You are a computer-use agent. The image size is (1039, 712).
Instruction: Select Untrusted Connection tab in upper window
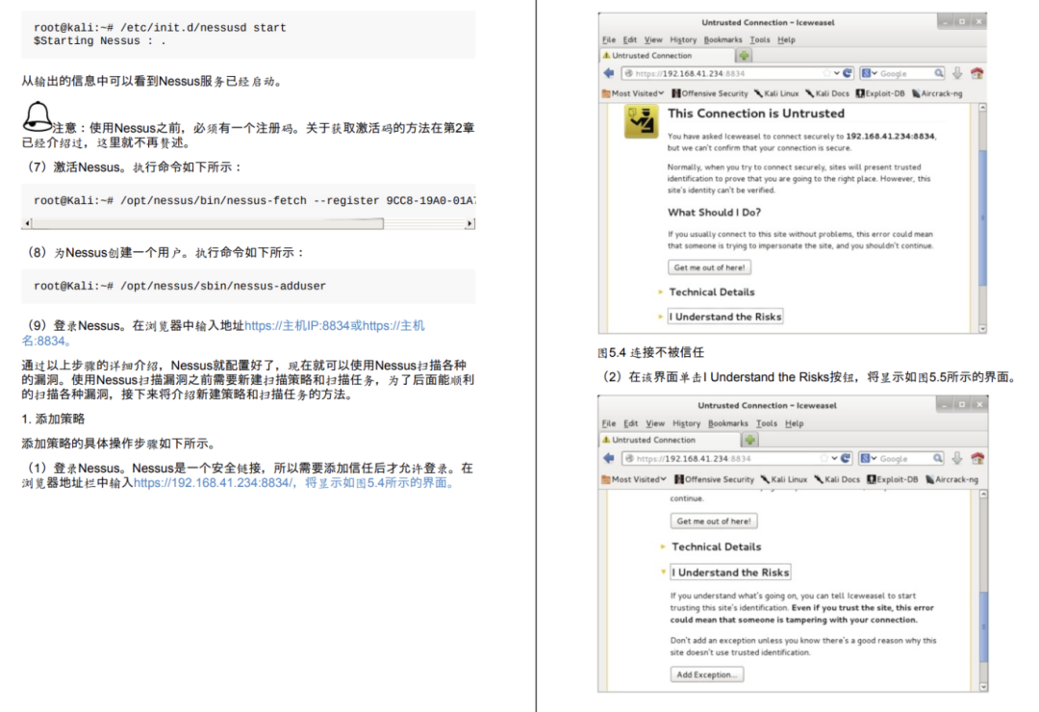(668, 56)
